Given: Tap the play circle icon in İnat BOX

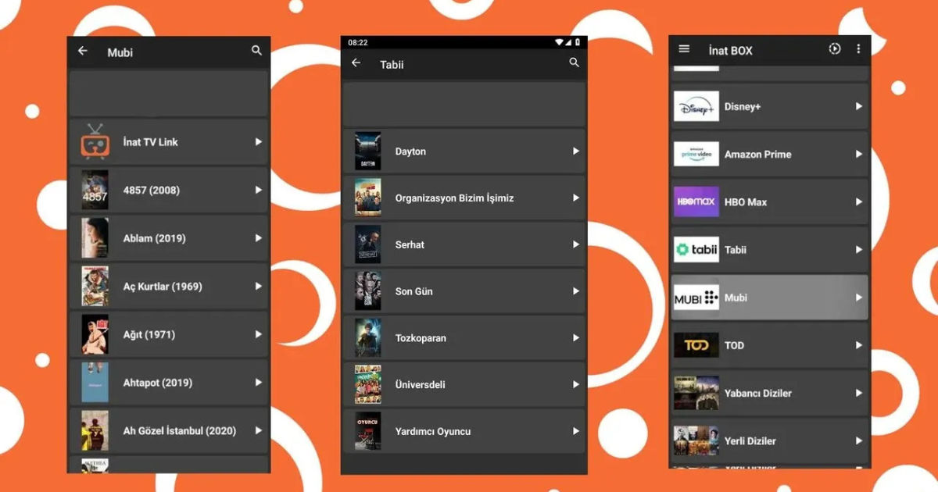Looking at the screenshot, I should (835, 49).
